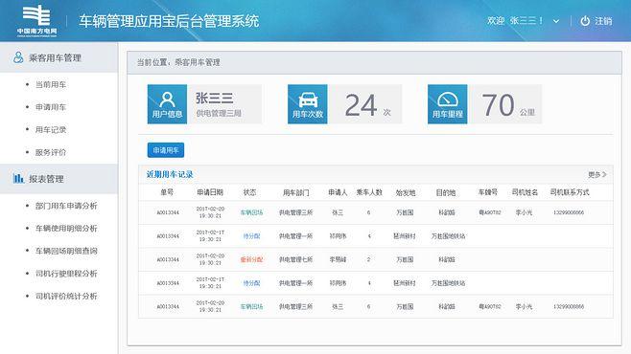Click the 乘车人数 column header
Image resolution: width=631 pixels, height=354 pixels.
click(369, 192)
